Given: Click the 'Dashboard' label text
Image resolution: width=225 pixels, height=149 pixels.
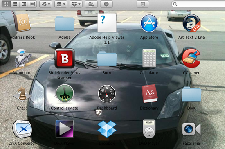Looking at the screenshot, I should point(107,108).
